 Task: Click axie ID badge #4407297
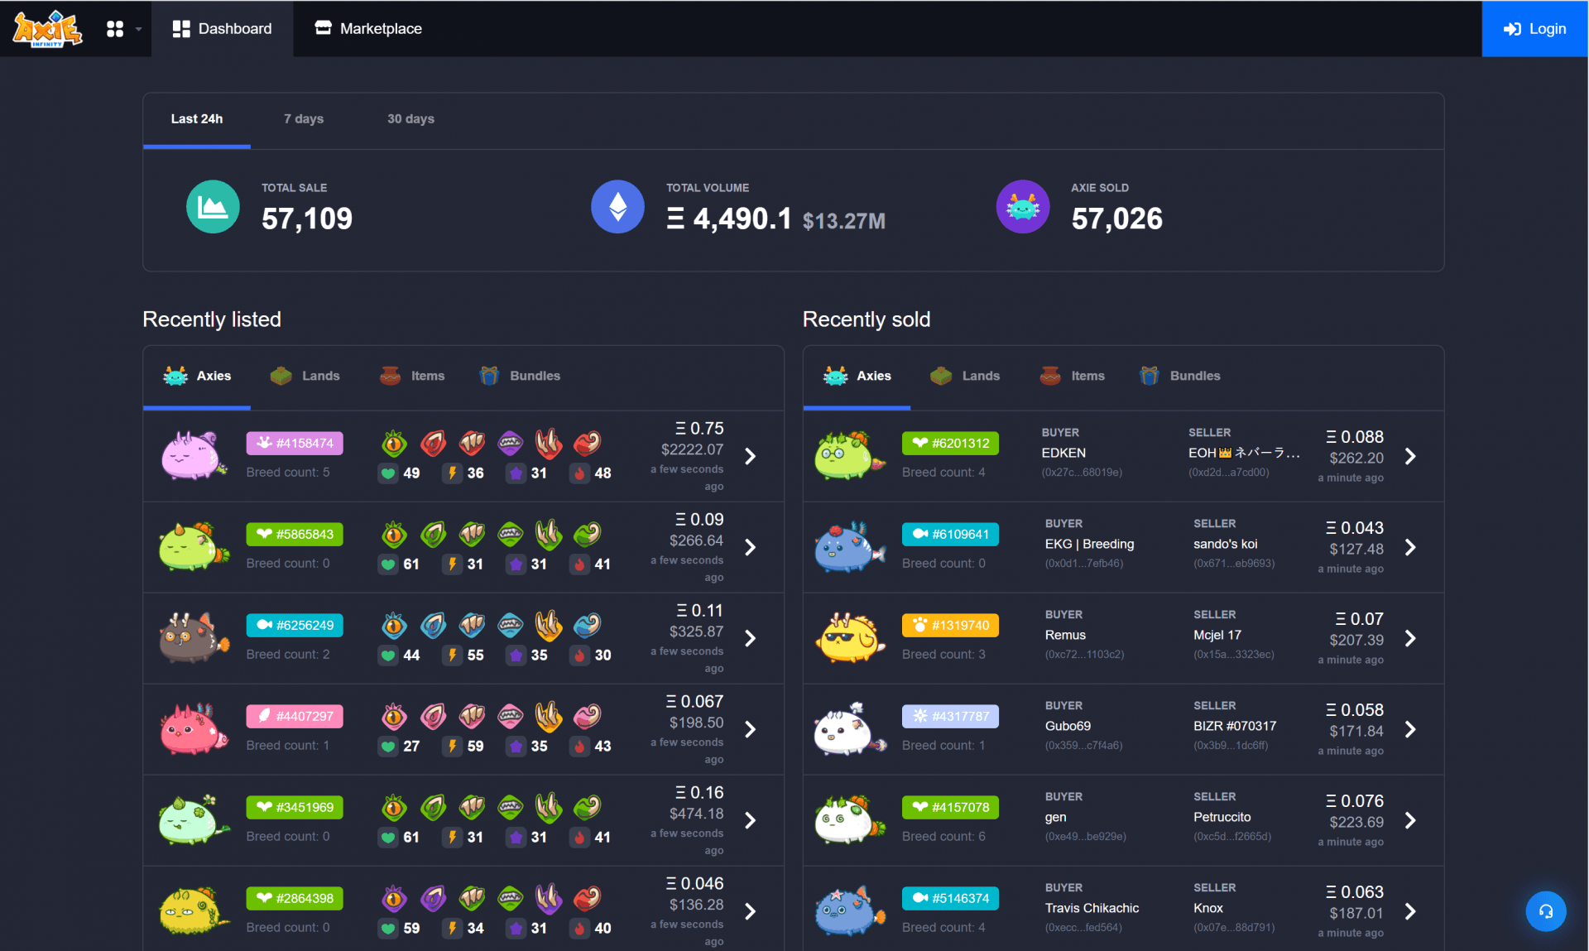pos(295,717)
